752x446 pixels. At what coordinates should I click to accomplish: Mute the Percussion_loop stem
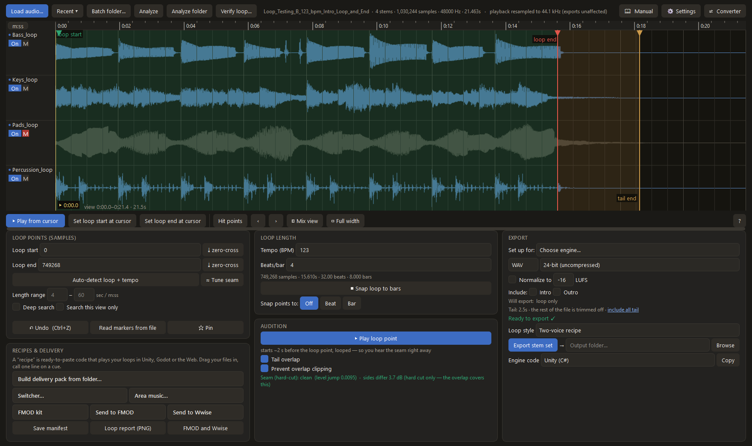[26, 179]
